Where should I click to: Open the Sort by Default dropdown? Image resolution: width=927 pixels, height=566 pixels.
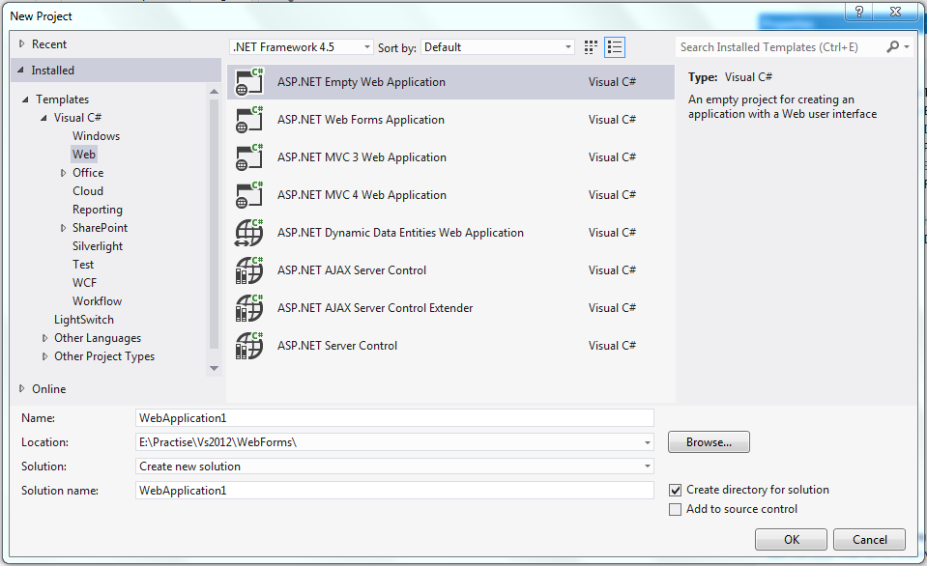pyautogui.click(x=497, y=47)
